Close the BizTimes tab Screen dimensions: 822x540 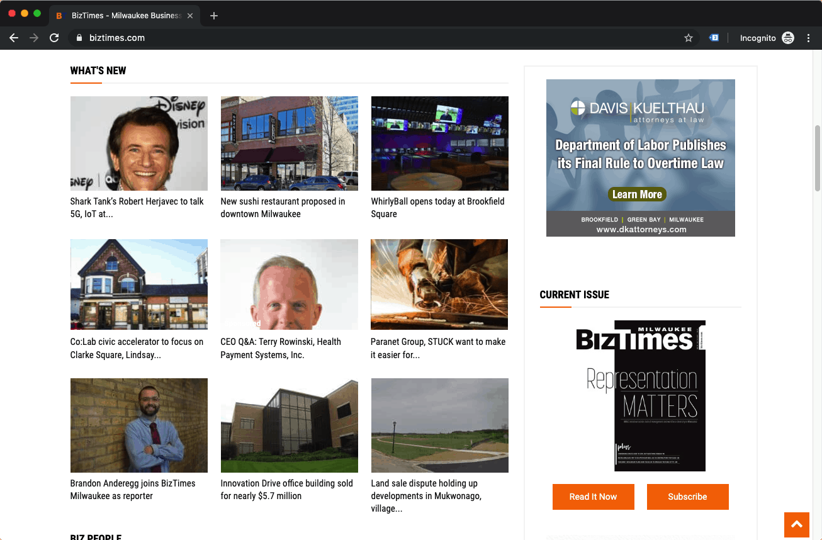point(190,16)
